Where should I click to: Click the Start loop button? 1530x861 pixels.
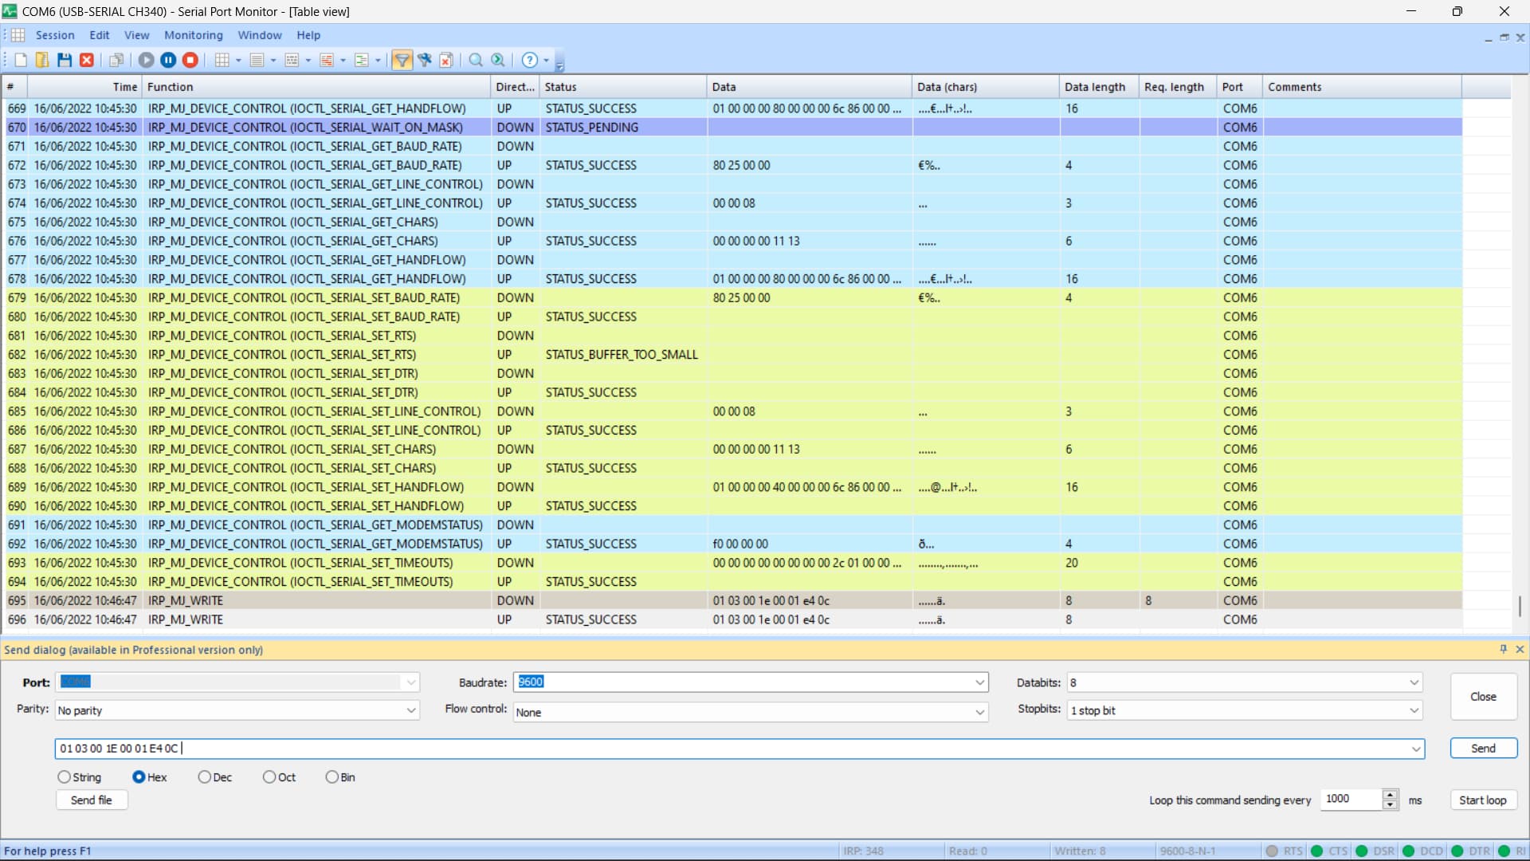(x=1482, y=800)
